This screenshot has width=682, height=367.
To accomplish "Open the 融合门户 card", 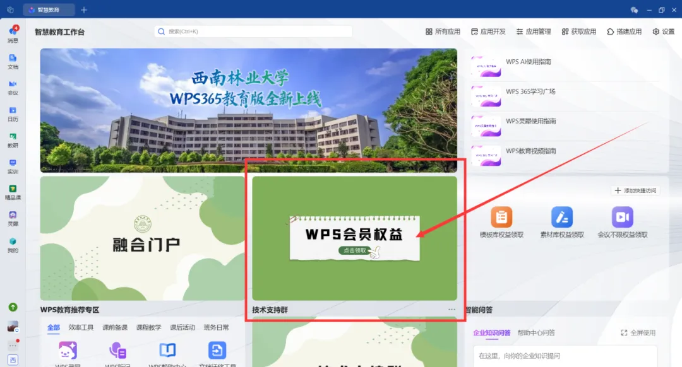I will coord(143,238).
